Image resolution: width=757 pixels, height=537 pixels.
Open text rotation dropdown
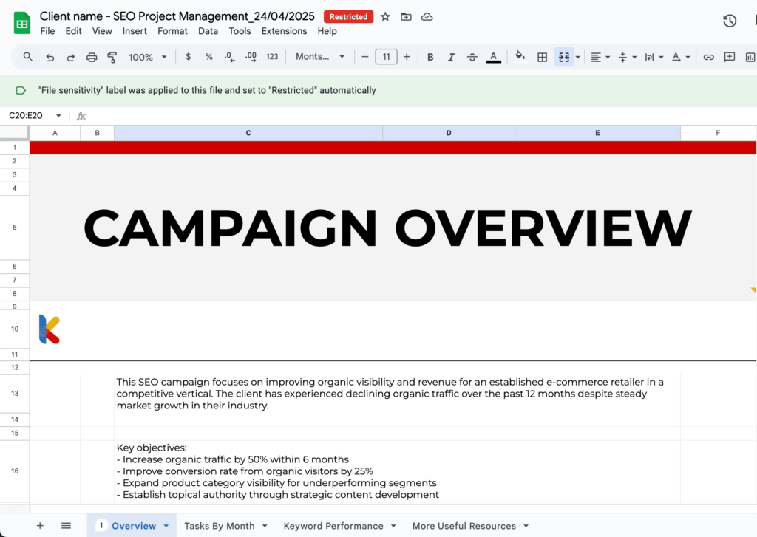coord(681,57)
